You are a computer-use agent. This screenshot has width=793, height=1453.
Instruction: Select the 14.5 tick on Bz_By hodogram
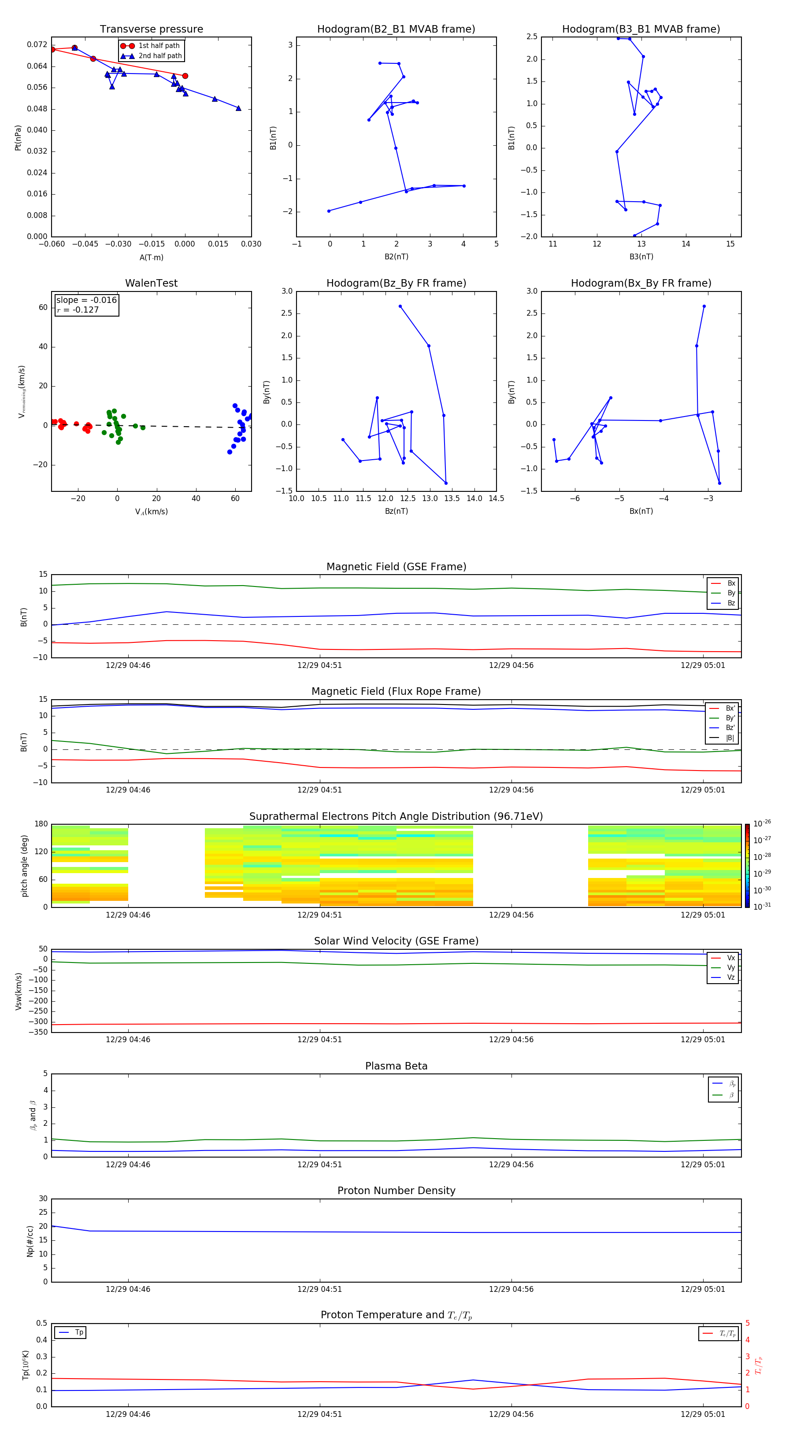coord(496,498)
